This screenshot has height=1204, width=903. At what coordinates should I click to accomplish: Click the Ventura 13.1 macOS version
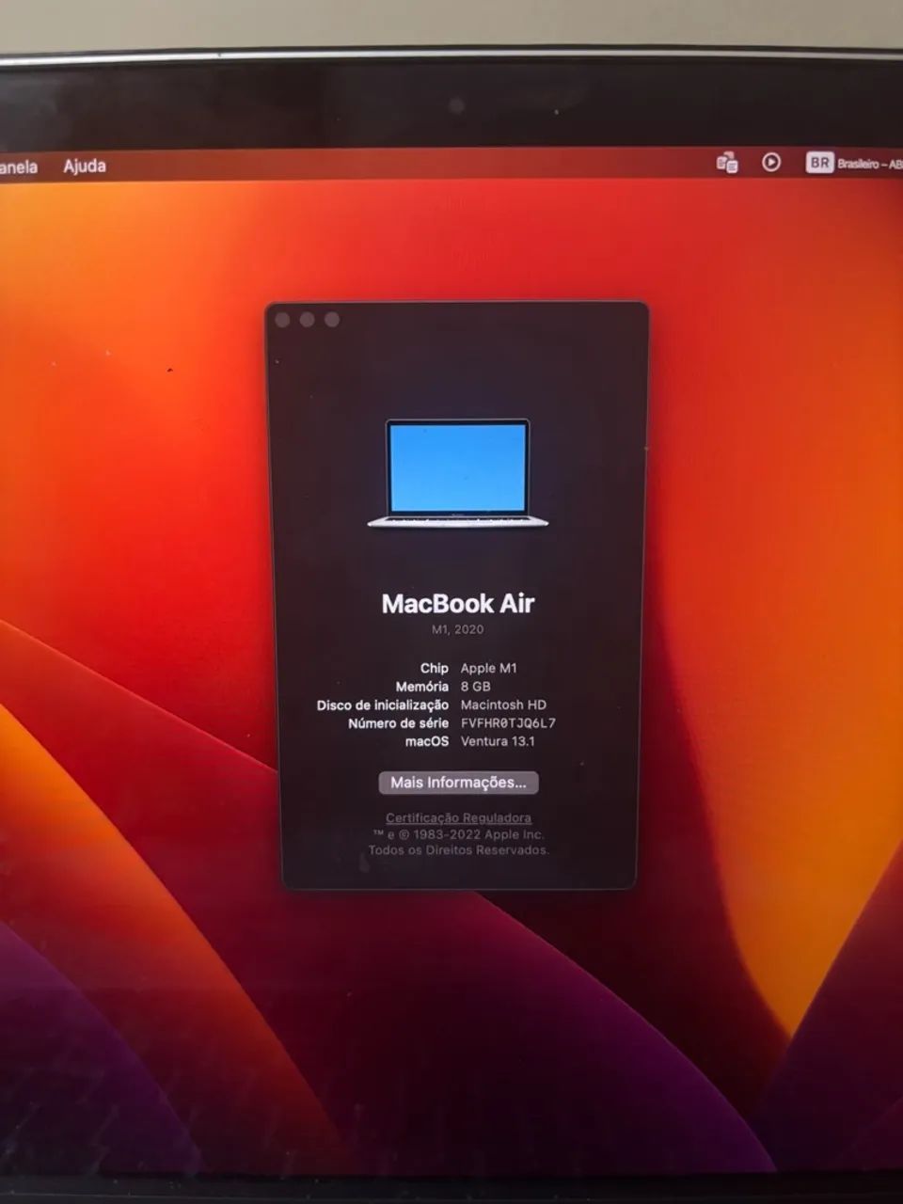tap(498, 741)
